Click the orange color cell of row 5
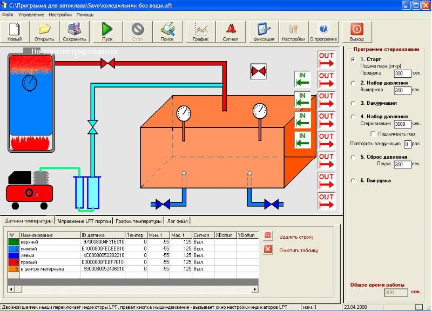This screenshot has height=311, width=432. (x=13, y=269)
